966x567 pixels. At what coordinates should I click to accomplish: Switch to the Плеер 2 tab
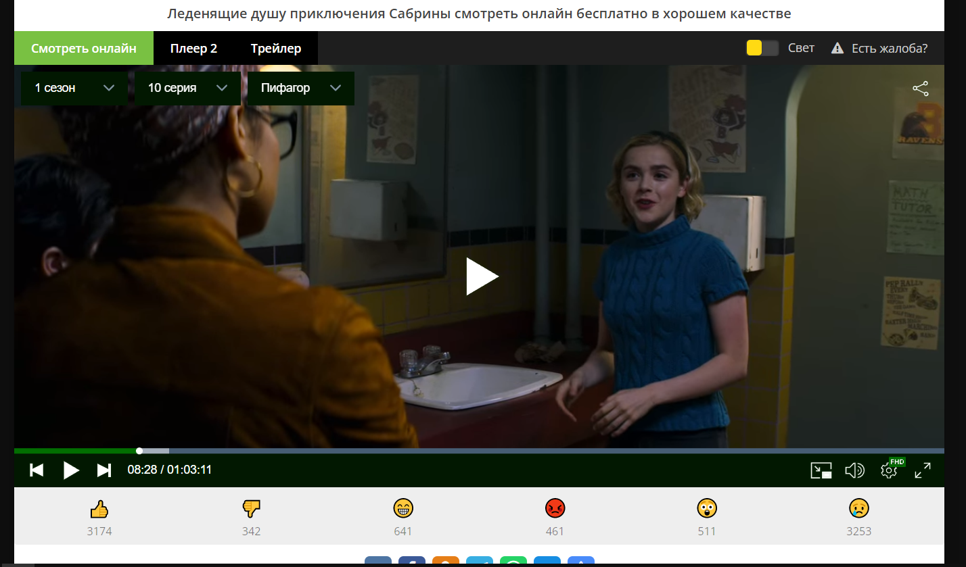pyautogui.click(x=193, y=49)
